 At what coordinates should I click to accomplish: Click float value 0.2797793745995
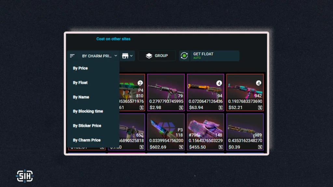[166, 101]
